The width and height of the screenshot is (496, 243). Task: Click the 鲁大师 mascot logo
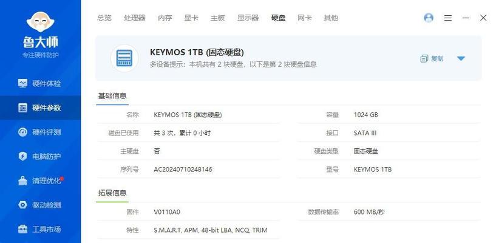point(40,21)
